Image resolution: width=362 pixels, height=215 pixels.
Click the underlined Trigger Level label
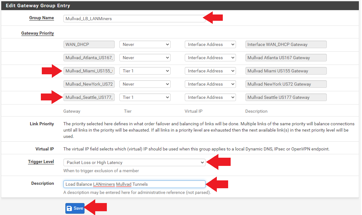41,161
